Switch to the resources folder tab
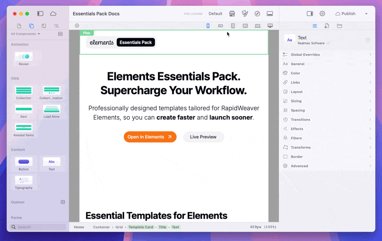 pos(340,26)
